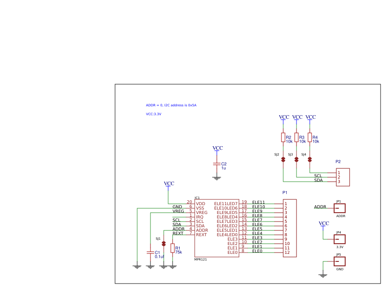Click the VCC:3.3V note text
Screen dimensions: 385x288
(x=153, y=114)
